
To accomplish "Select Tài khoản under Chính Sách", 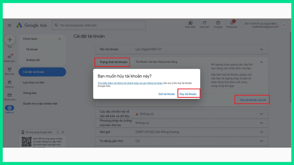I will pos(32,49).
